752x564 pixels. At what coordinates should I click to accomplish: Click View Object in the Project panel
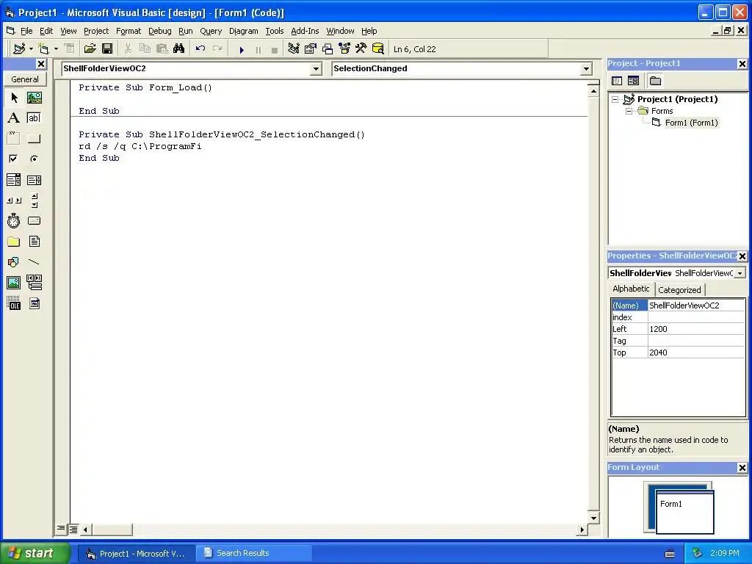click(634, 81)
